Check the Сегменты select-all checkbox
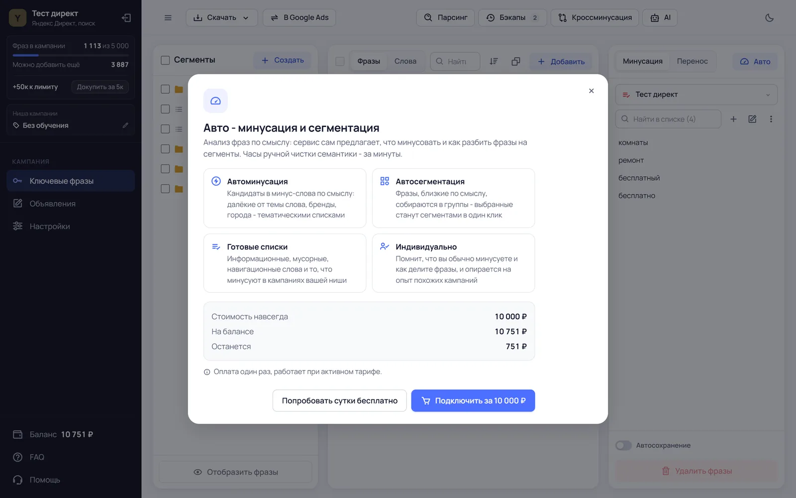This screenshot has height=498, width=796. click(166, 60)
